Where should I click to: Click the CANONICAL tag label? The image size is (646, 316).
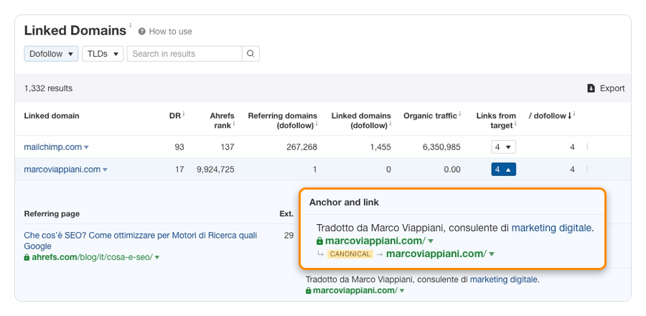(x=350, y=254)
